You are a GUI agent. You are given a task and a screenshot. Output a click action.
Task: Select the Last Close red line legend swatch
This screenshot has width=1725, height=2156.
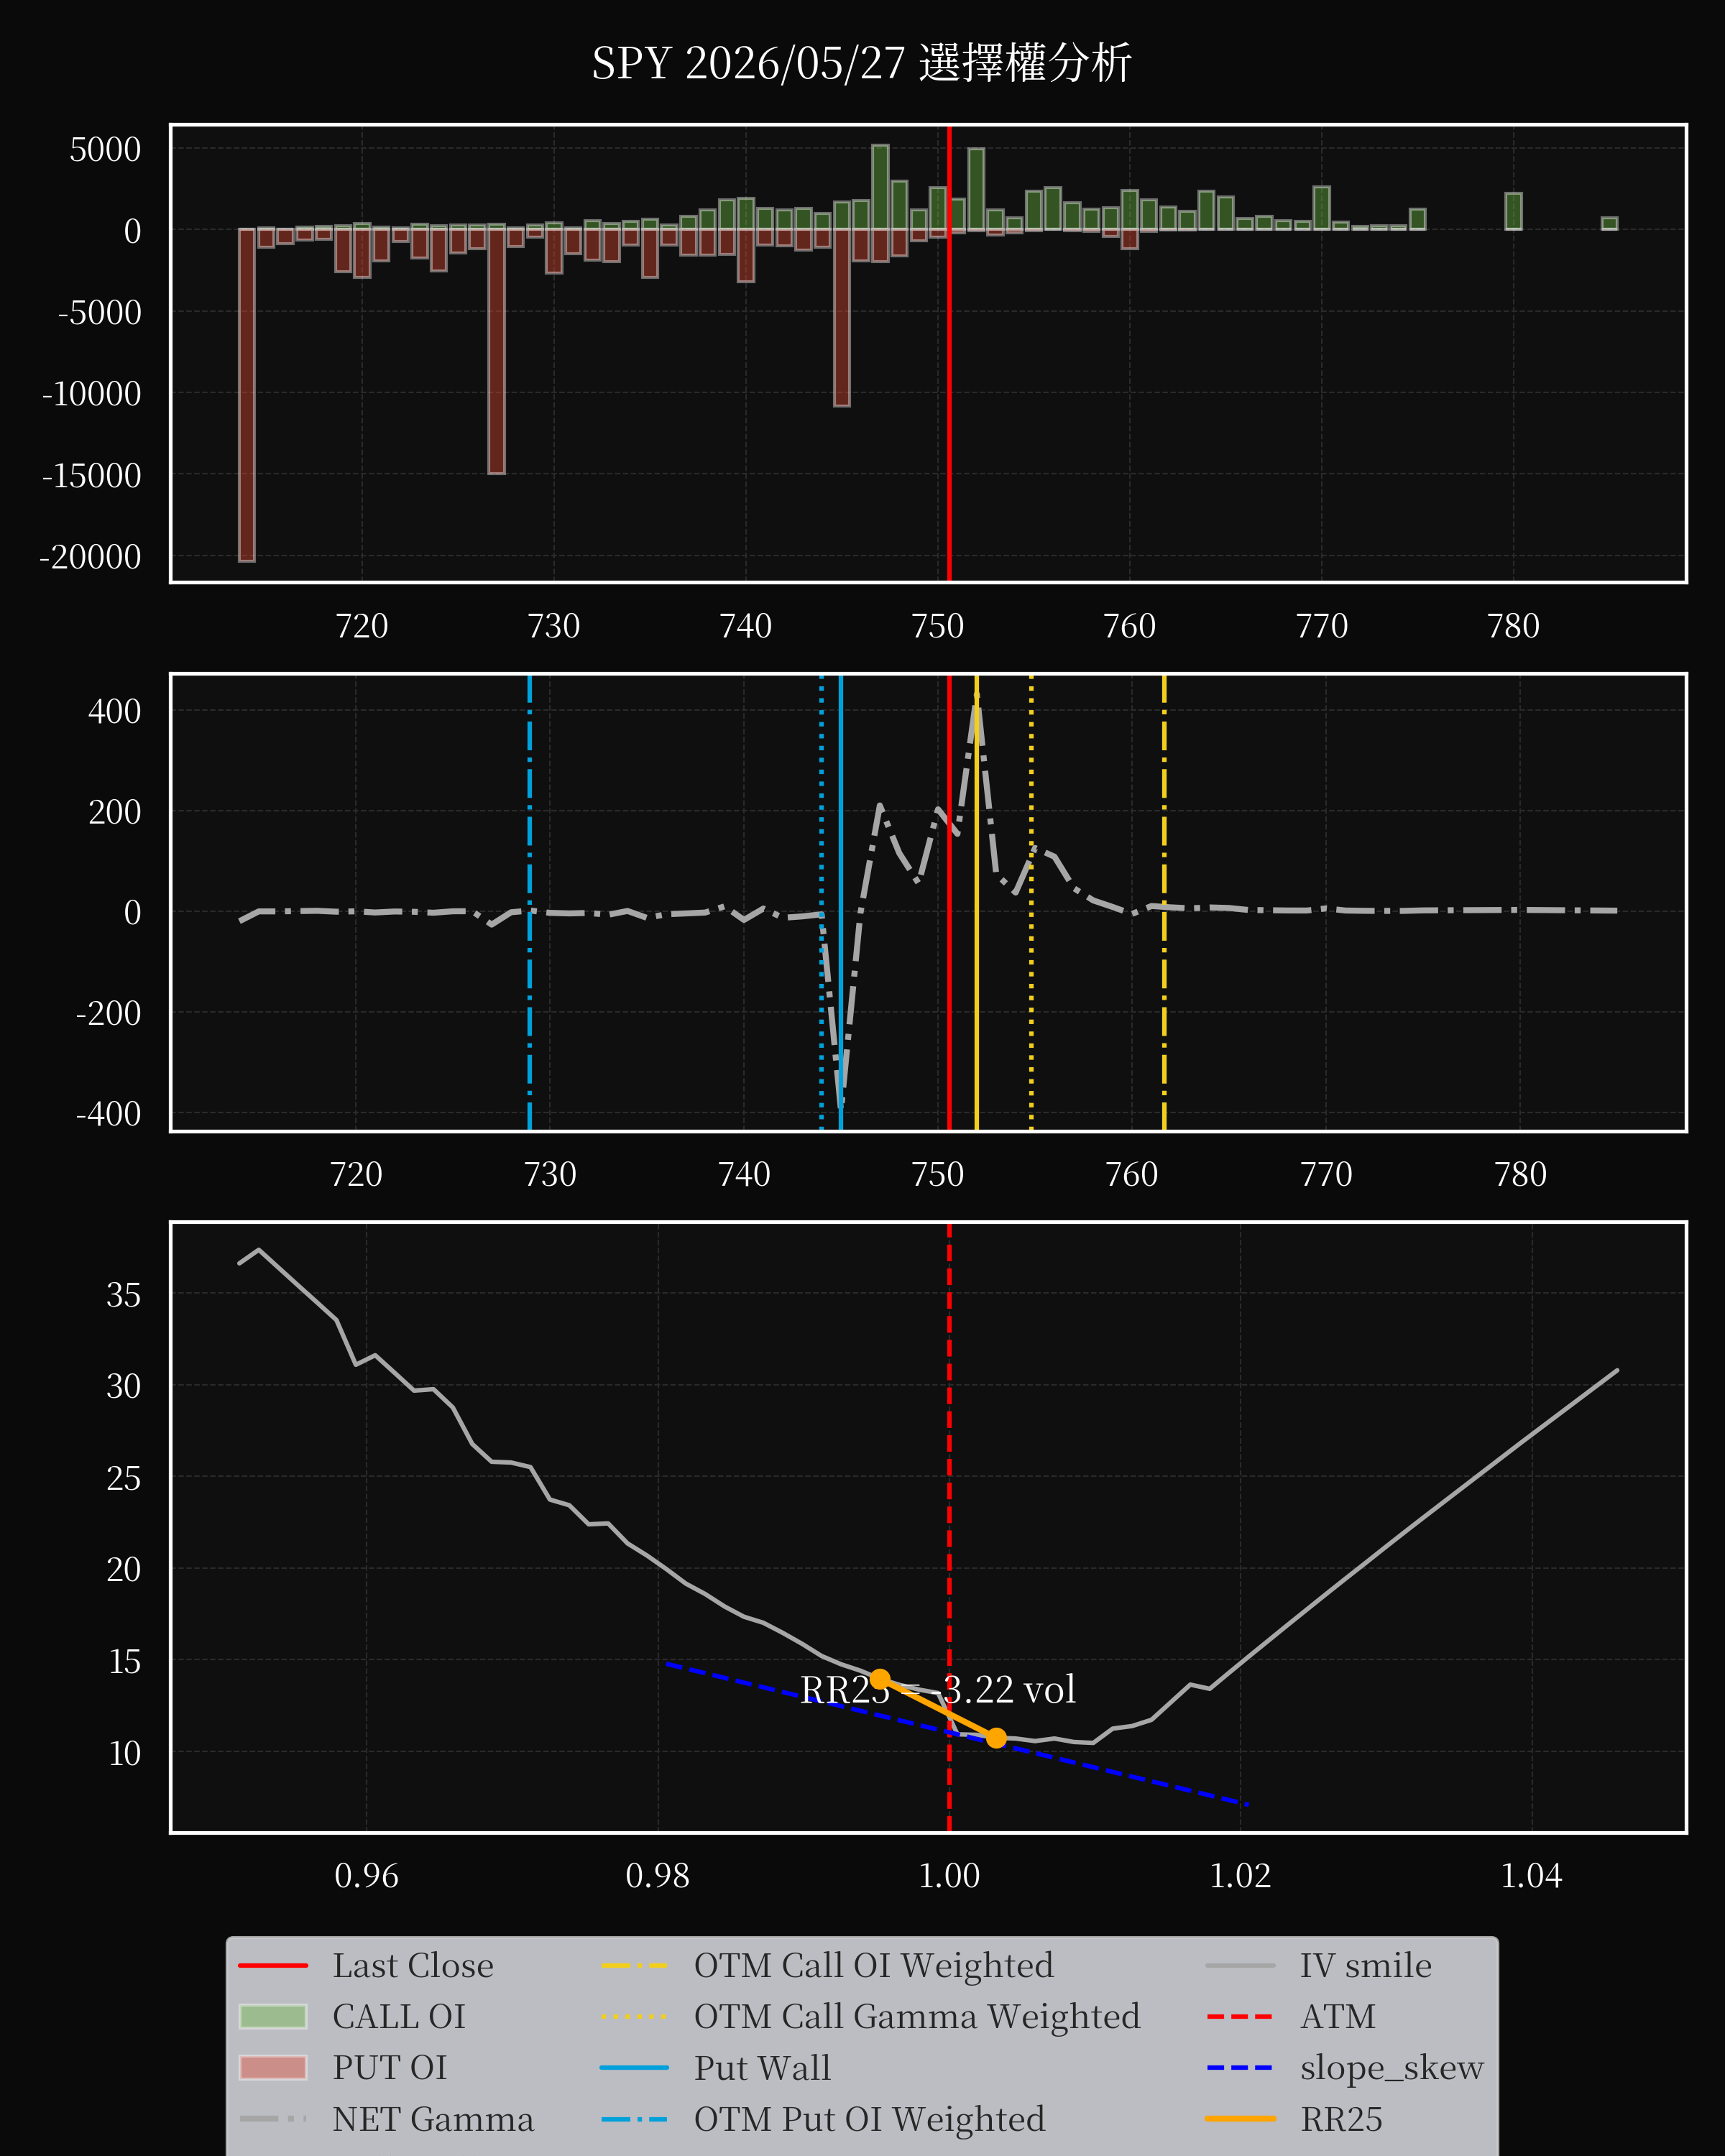pos(273,1966)
